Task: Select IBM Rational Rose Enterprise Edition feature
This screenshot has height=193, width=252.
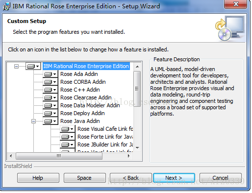Action: [86, 66]
